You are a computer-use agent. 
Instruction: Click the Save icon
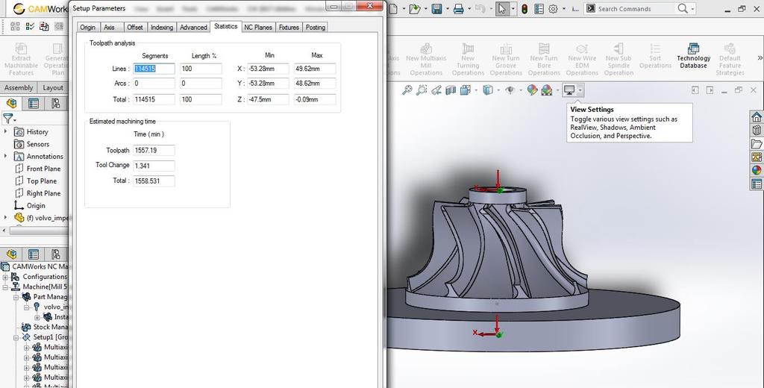[436, 9]
